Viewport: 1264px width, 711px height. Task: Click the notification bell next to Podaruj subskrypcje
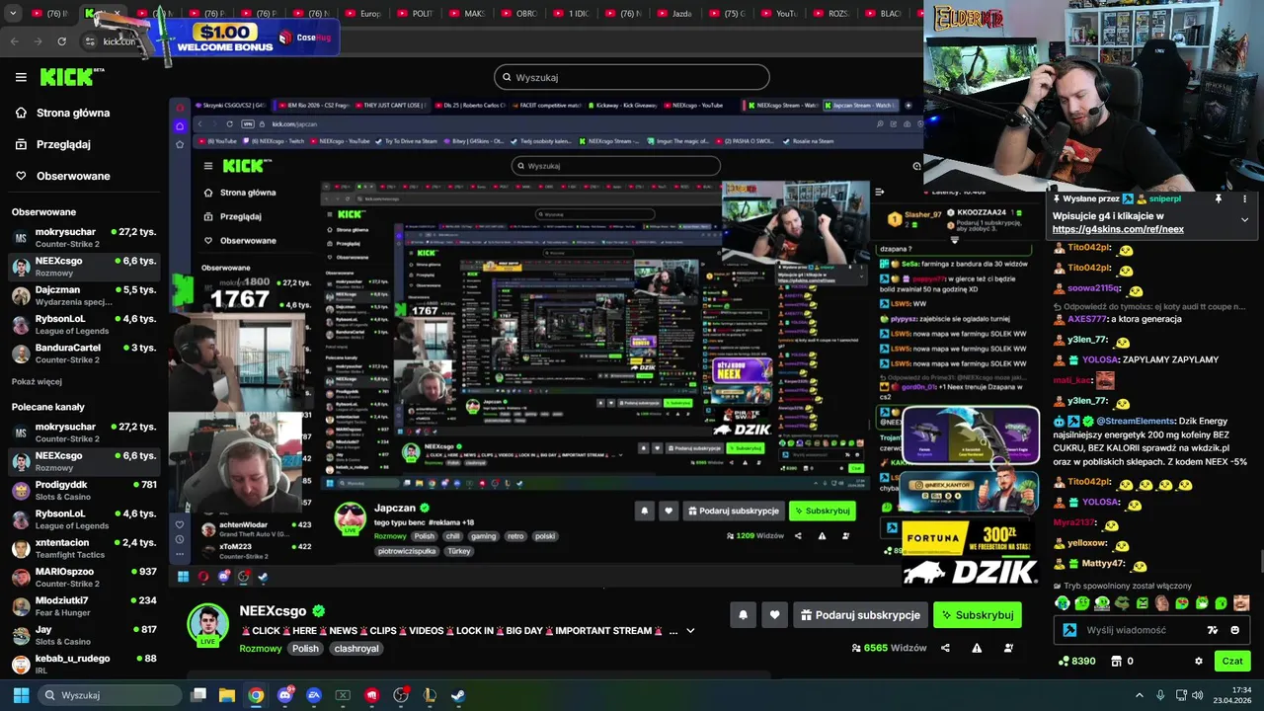point(743,615)
